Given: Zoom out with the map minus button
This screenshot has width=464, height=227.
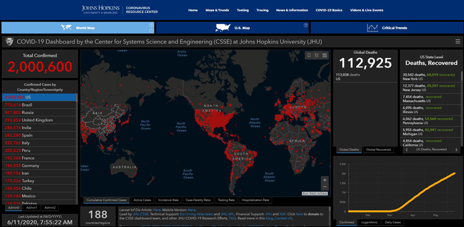Looking at the screenshot, I should coord(325,187).
